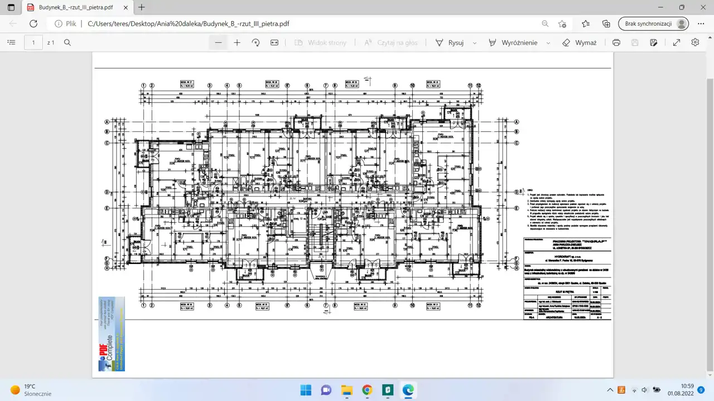Viewport: 714px width, 401px height.
Task: Enter full screen mode
Action: coord(677,42)
